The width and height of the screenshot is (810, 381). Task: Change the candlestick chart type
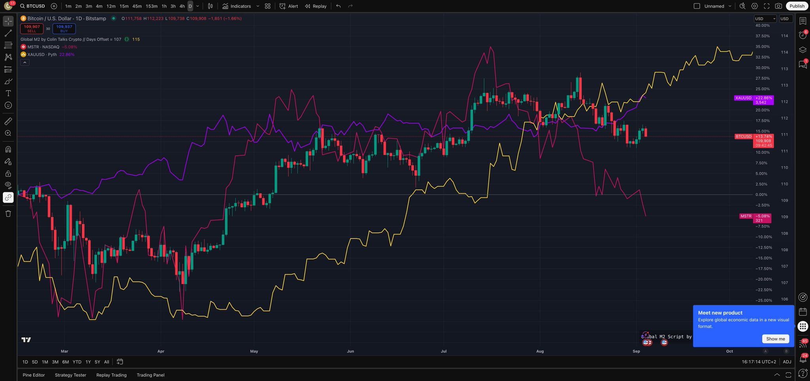point(210,6)
